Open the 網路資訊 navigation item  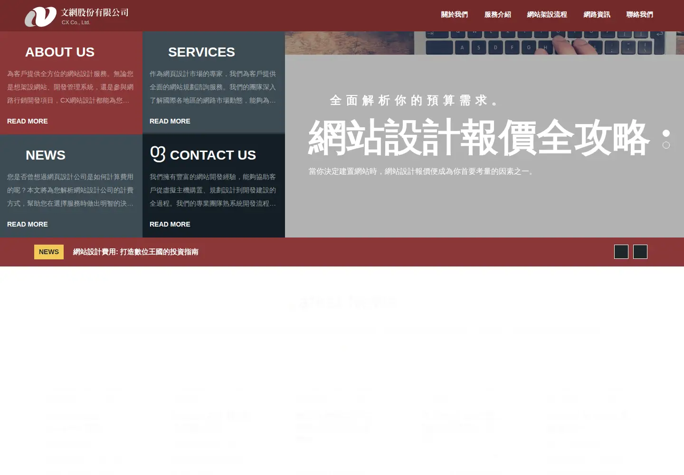click(x=597, y=15)
